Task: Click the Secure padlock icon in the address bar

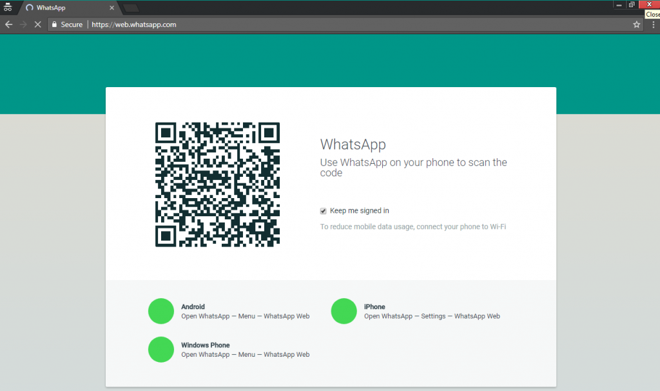Action: coord(55,25)
